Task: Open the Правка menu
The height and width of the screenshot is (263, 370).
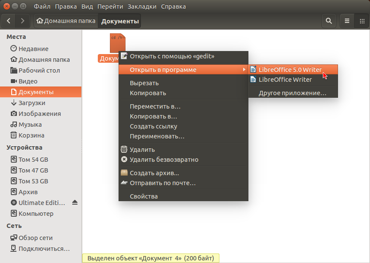Action: click(66, 6)
